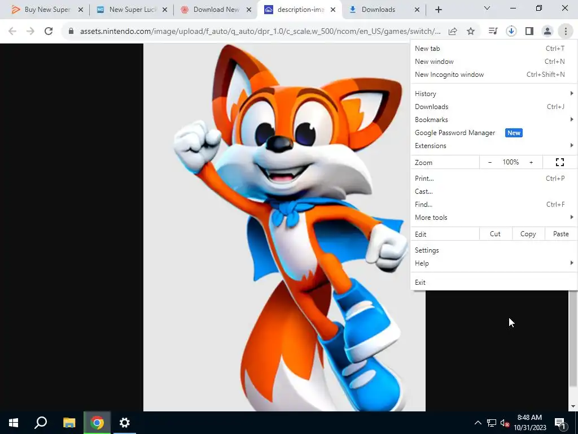
Task: Open Windows taskbar search
Action: pyautogui.click(x=41, y=423)
